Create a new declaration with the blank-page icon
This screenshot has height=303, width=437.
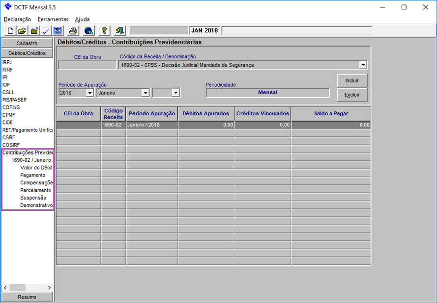10,30
